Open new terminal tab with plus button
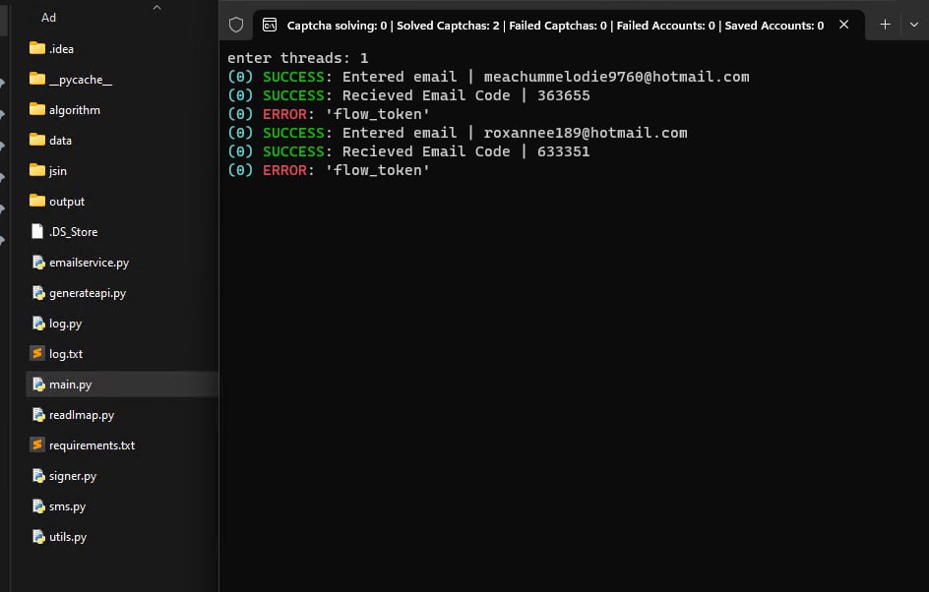 click(x=885, y=25)
